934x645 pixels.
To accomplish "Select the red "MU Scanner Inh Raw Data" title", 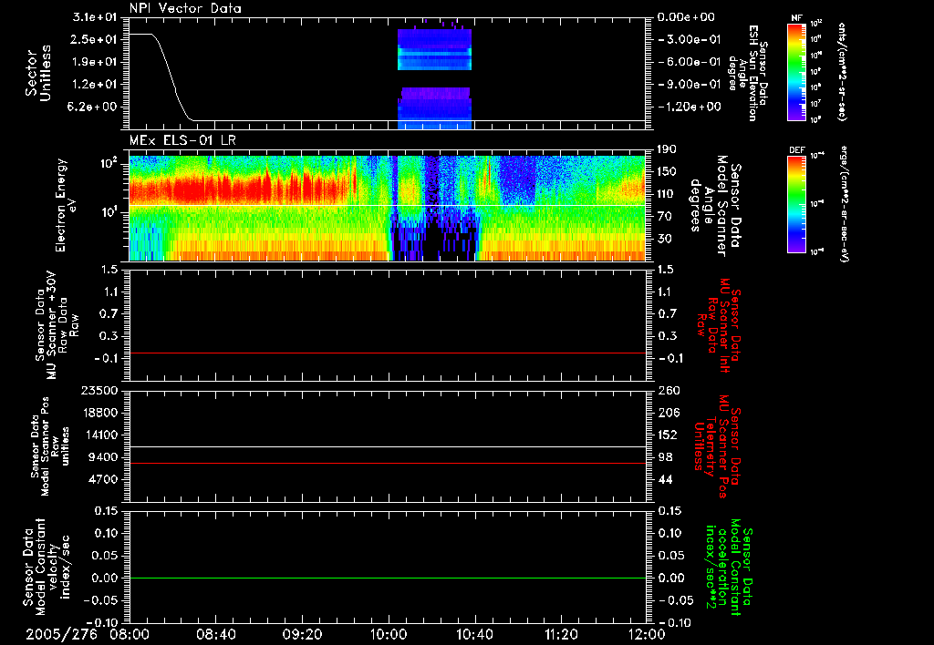I will pos(717,325).
